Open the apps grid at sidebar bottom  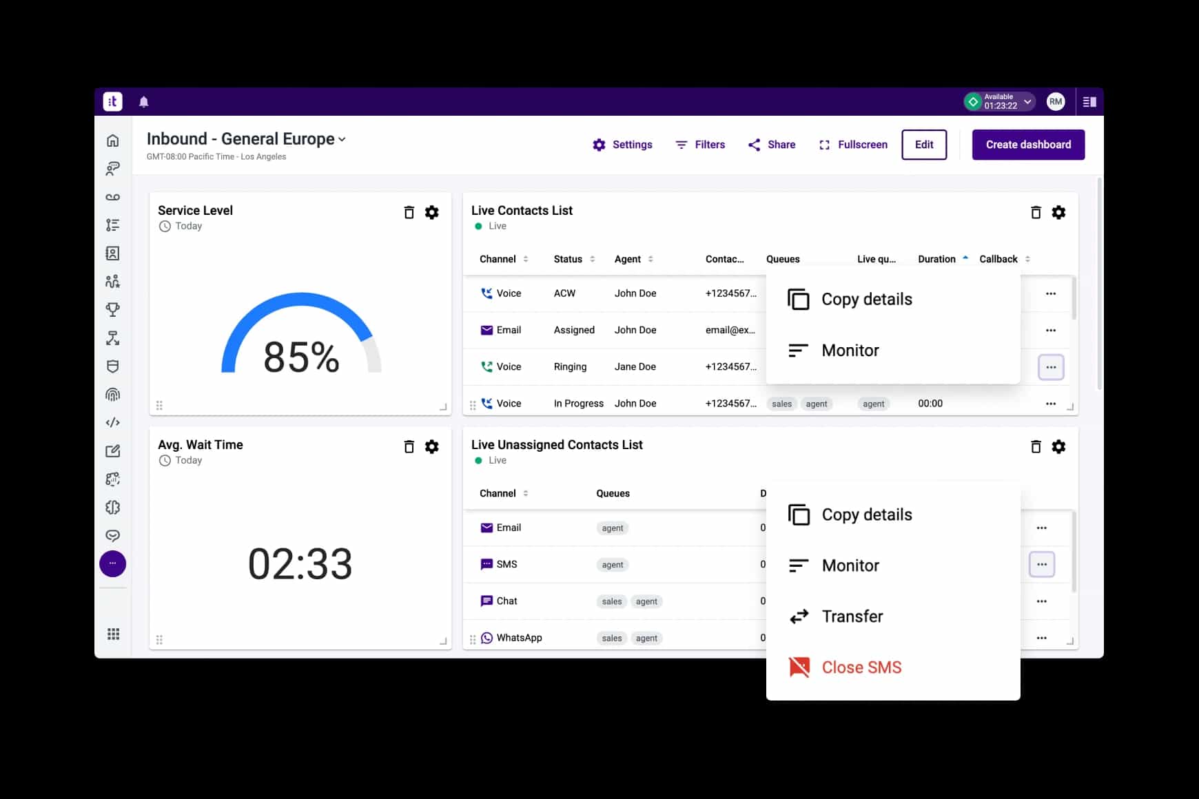tap(112, 633)
